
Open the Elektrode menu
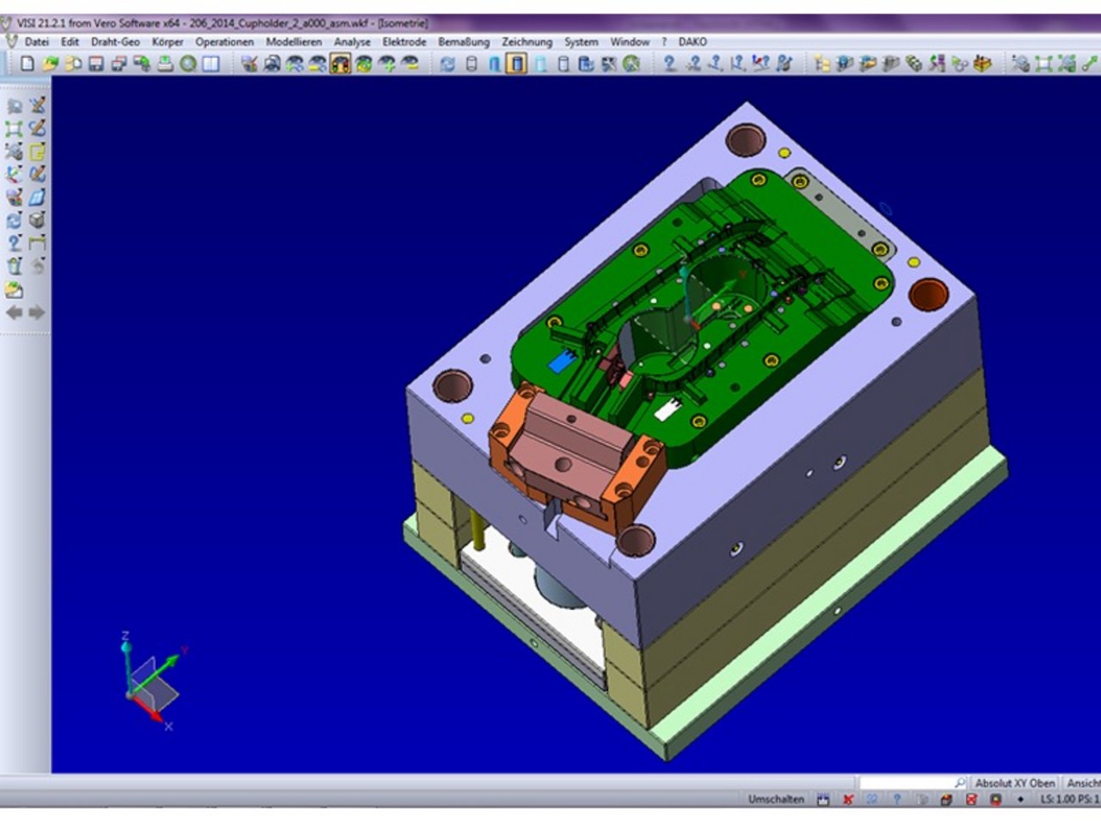[404, 41]
